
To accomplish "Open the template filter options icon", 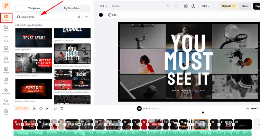I will (86, 17).
